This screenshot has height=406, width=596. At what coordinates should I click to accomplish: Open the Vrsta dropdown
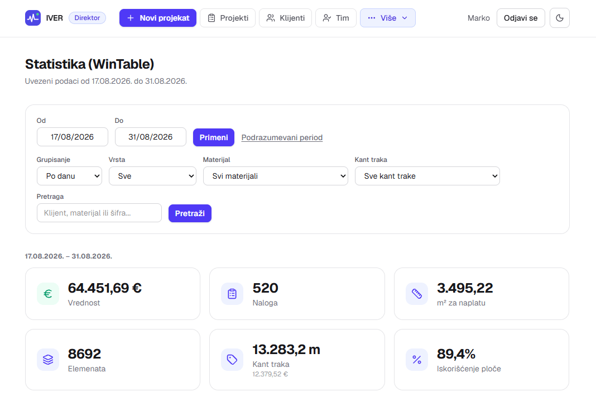pos(152,176)
